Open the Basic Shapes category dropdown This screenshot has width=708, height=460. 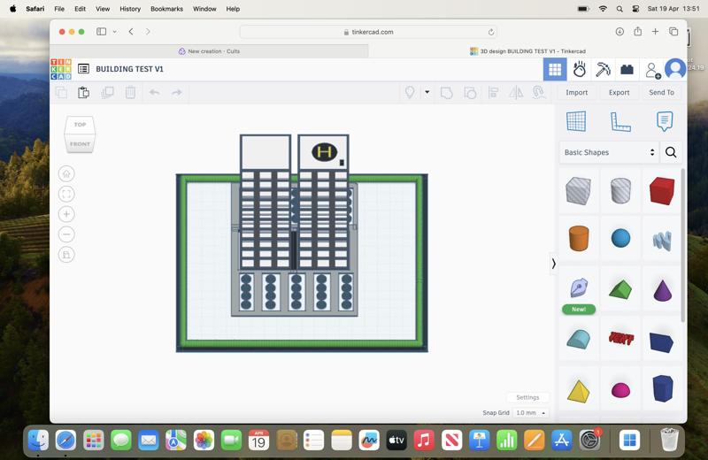pyautogui.click(x=609, y=152)
